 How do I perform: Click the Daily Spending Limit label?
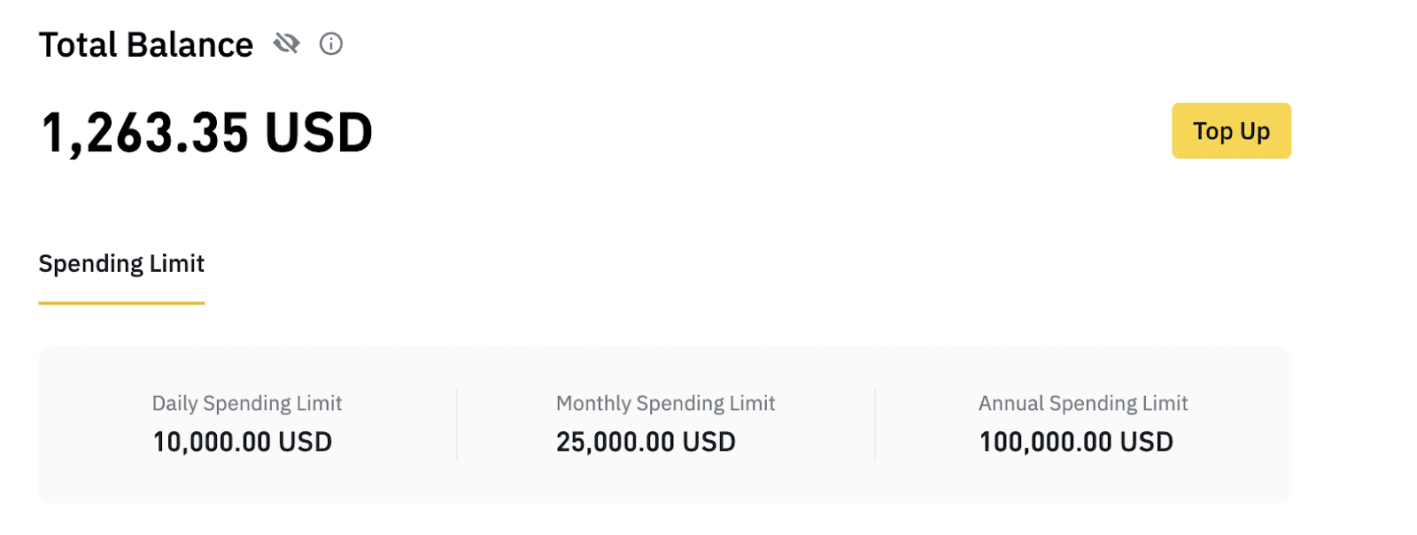tap(247, 403)
